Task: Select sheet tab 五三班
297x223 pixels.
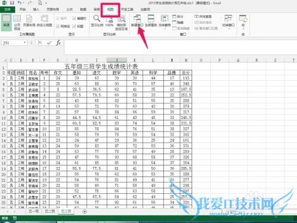Action: [x=66, y=211]
